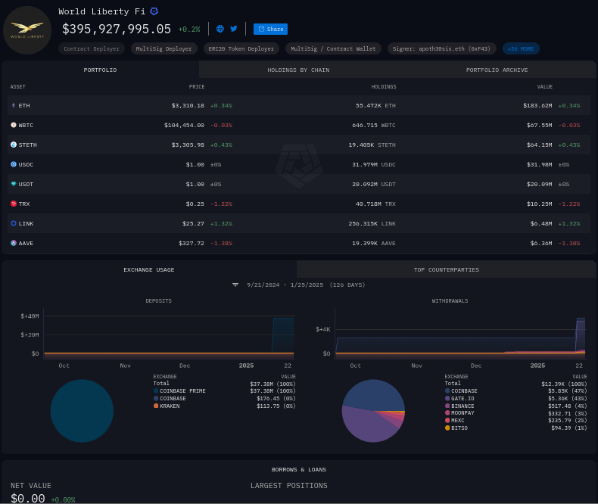The height and width of the screenshot is (504, 598).
Task: Click the World Liberty Fi logo avatar
Action: (27, 30)
